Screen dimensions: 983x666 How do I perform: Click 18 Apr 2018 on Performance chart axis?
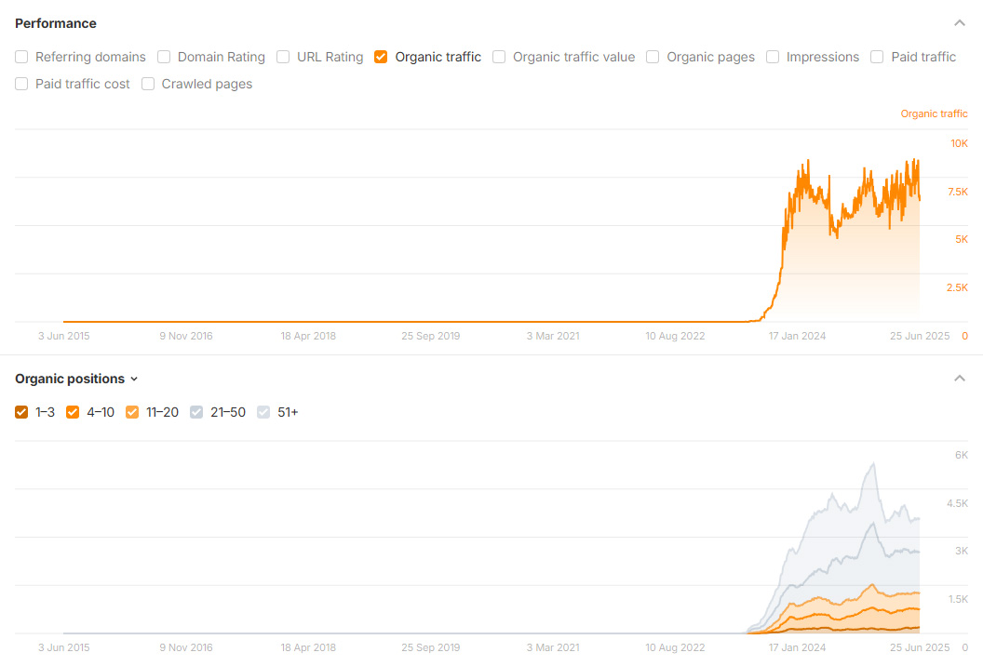308,336
